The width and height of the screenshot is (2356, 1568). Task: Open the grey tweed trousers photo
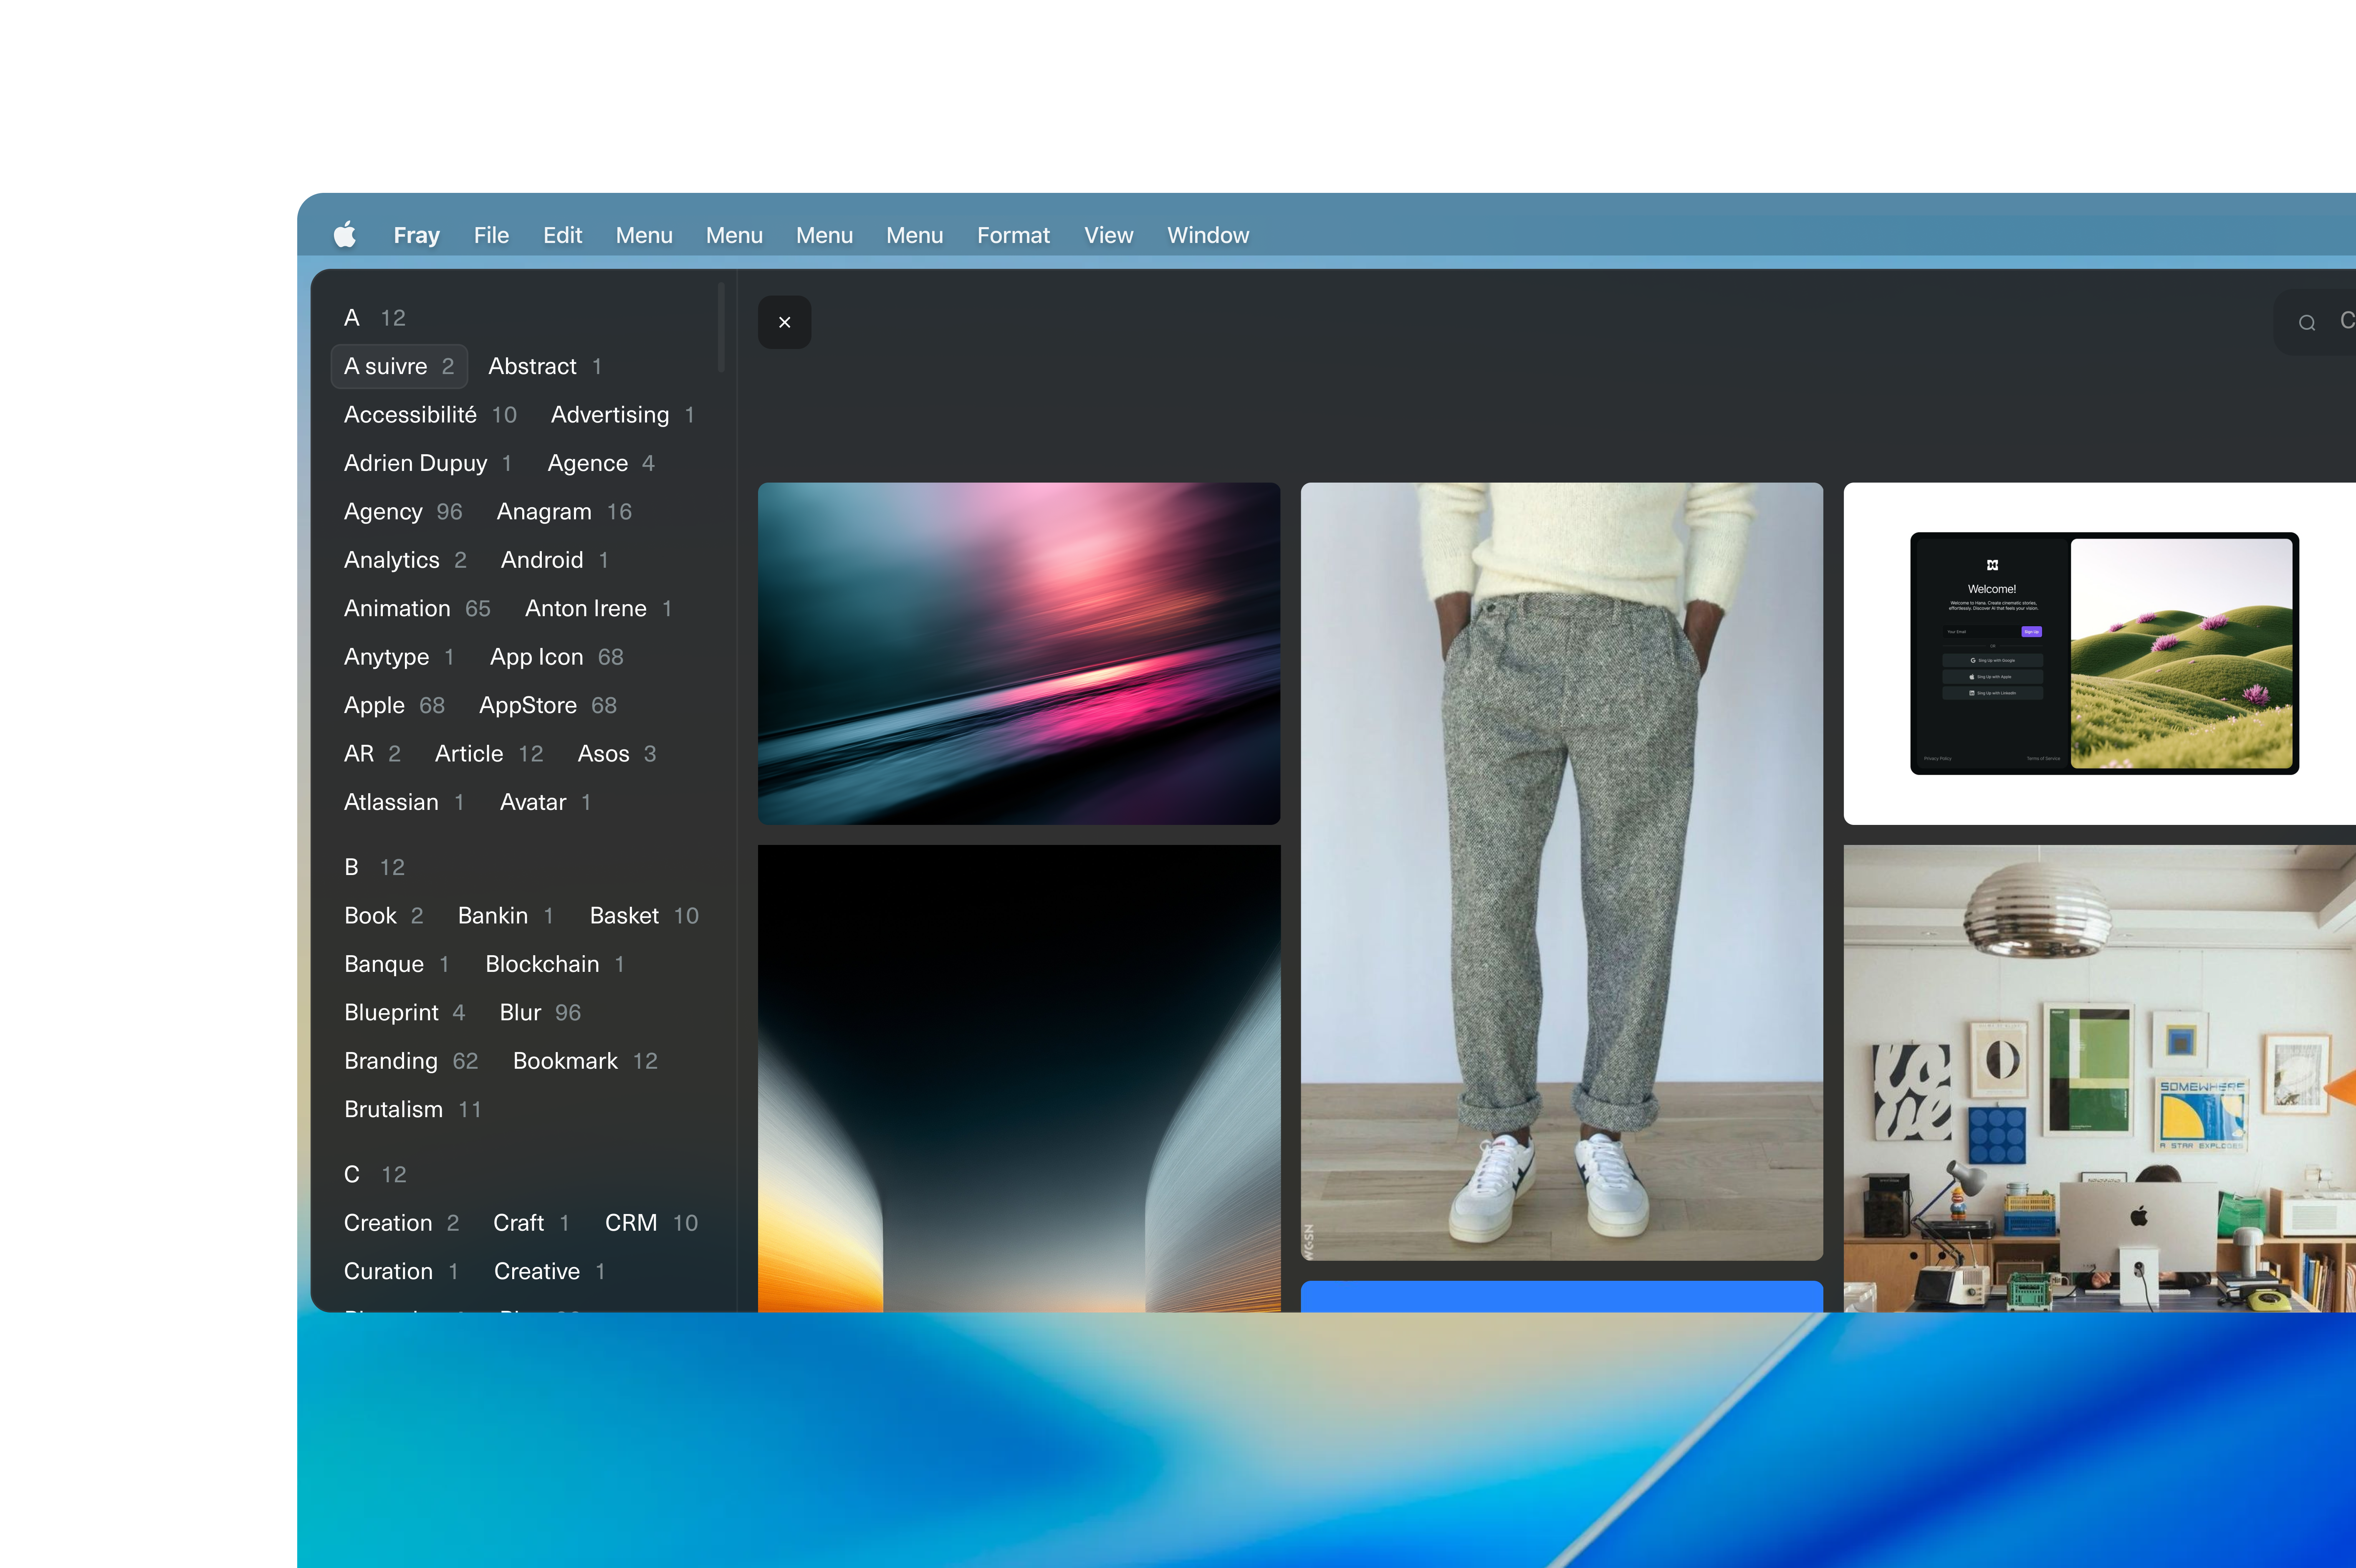[x=1561, y=870]
